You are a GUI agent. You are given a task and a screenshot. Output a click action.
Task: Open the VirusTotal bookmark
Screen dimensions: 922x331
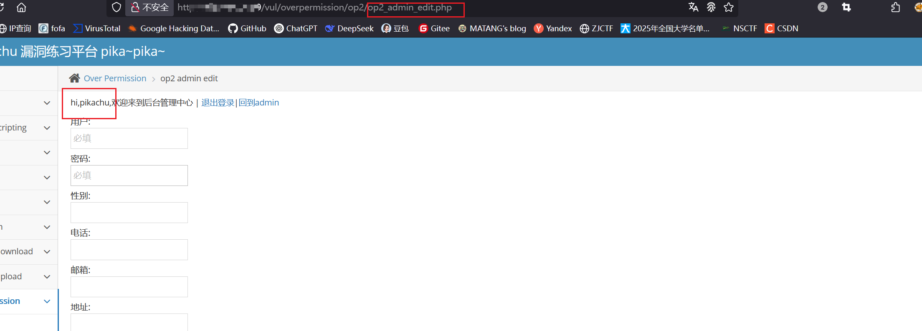point(97,28)
